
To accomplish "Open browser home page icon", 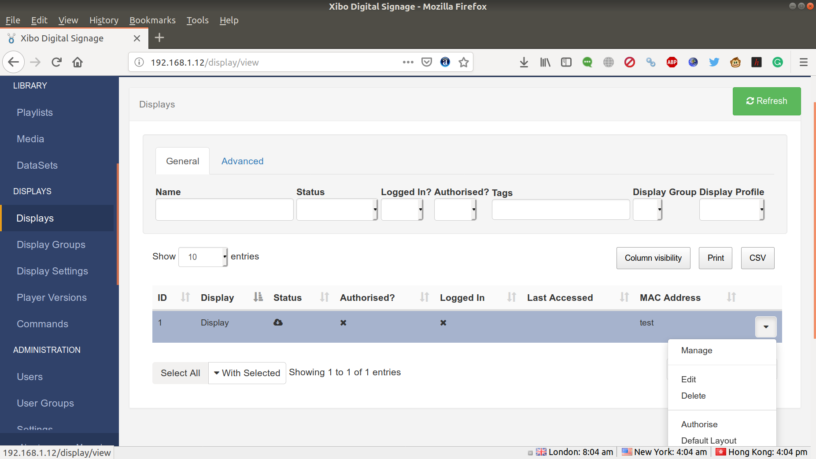I will 78,62.
